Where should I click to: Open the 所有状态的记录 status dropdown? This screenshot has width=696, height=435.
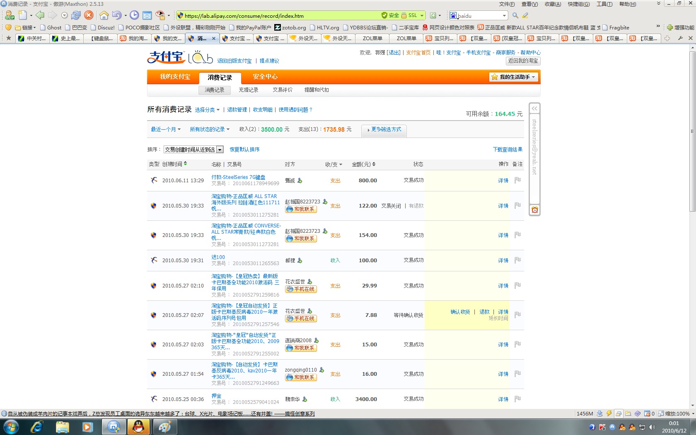pyautogui.click(x=210, y=129)
